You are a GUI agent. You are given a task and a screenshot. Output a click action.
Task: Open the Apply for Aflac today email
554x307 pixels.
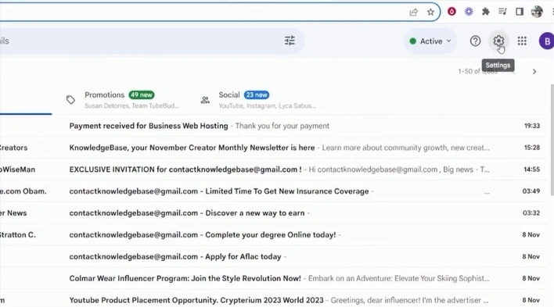[273, 256]
